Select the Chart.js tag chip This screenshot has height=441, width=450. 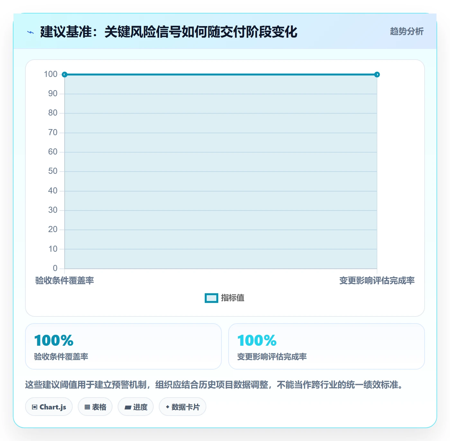(49, 407)
